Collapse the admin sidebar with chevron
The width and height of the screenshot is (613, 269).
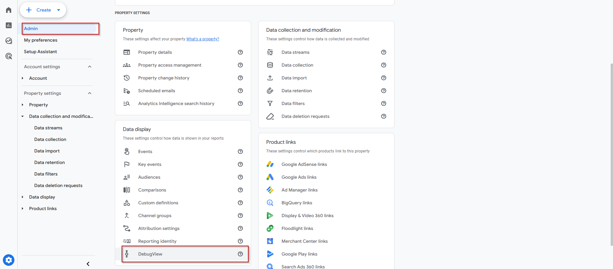pos(88,264)
